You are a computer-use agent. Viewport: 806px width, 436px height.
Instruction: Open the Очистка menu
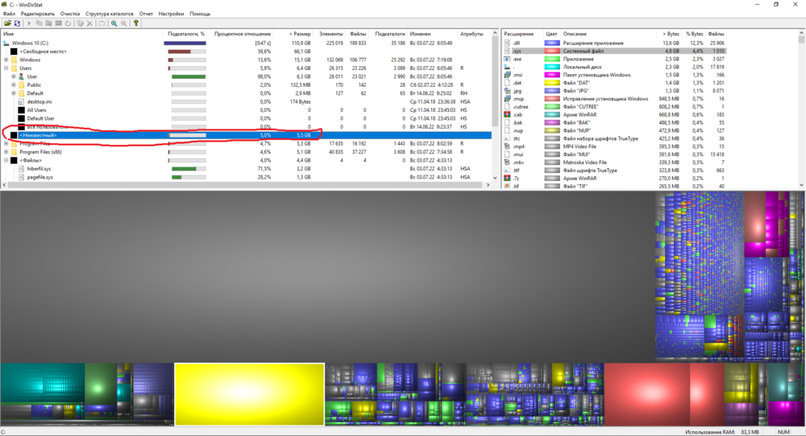pyautogui.click(x=70, y=14)
